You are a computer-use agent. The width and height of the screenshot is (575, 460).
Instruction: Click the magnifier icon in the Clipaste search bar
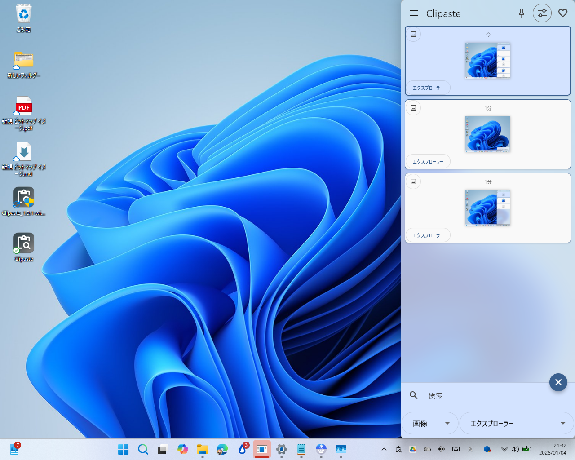pos(414,395)
